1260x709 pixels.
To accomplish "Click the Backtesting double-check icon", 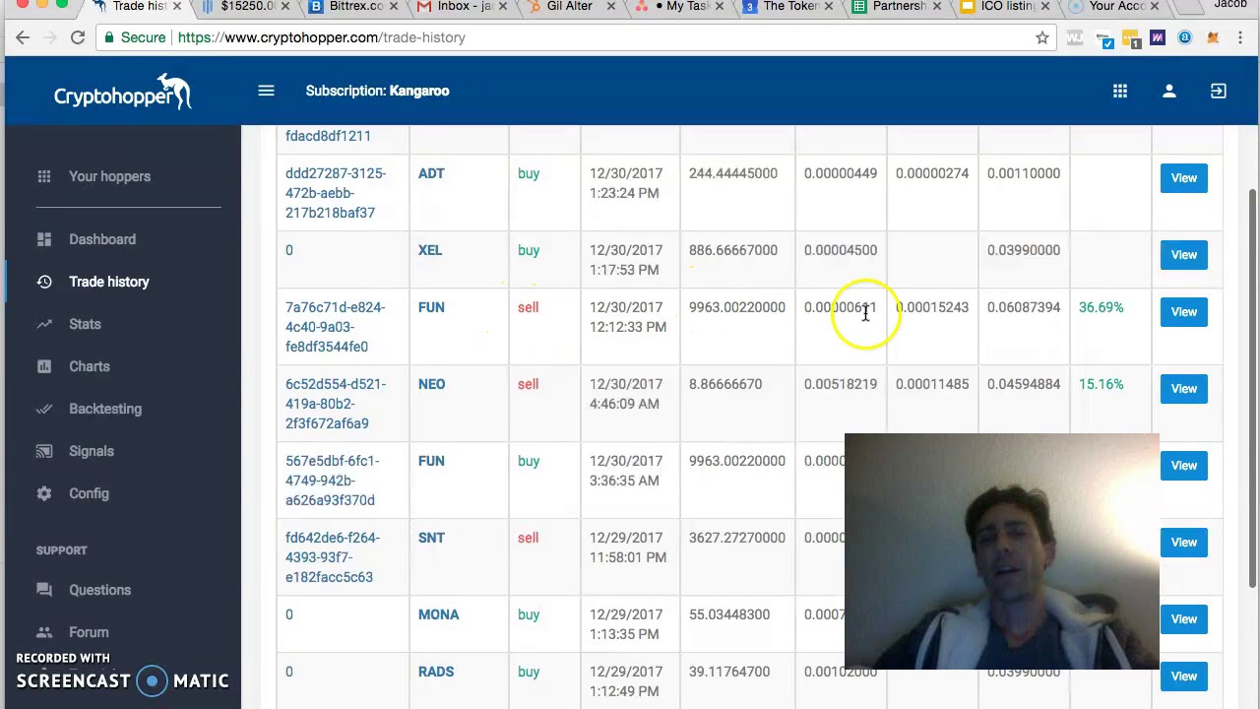I will (x=44, y=409).
